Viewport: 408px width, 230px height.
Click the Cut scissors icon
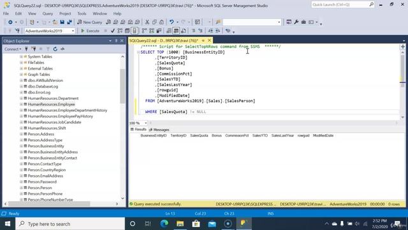point(147,22)
